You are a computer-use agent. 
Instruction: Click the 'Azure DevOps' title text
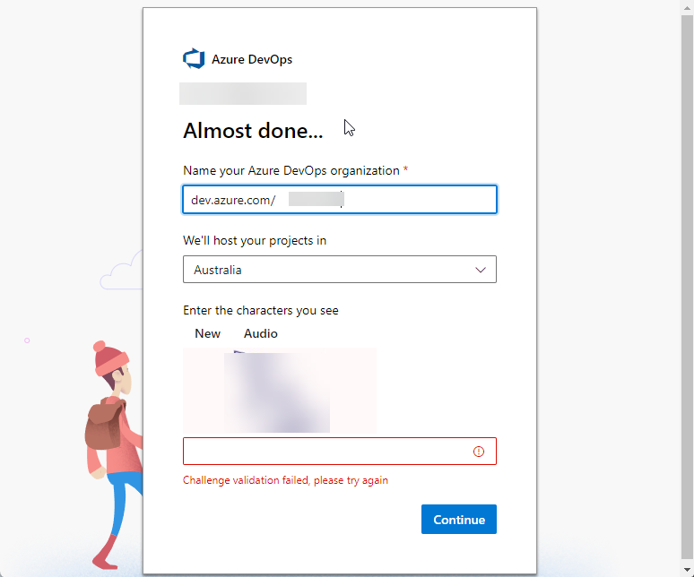click(252, 59)
